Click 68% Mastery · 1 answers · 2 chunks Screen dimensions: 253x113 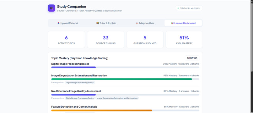point(181,107)
